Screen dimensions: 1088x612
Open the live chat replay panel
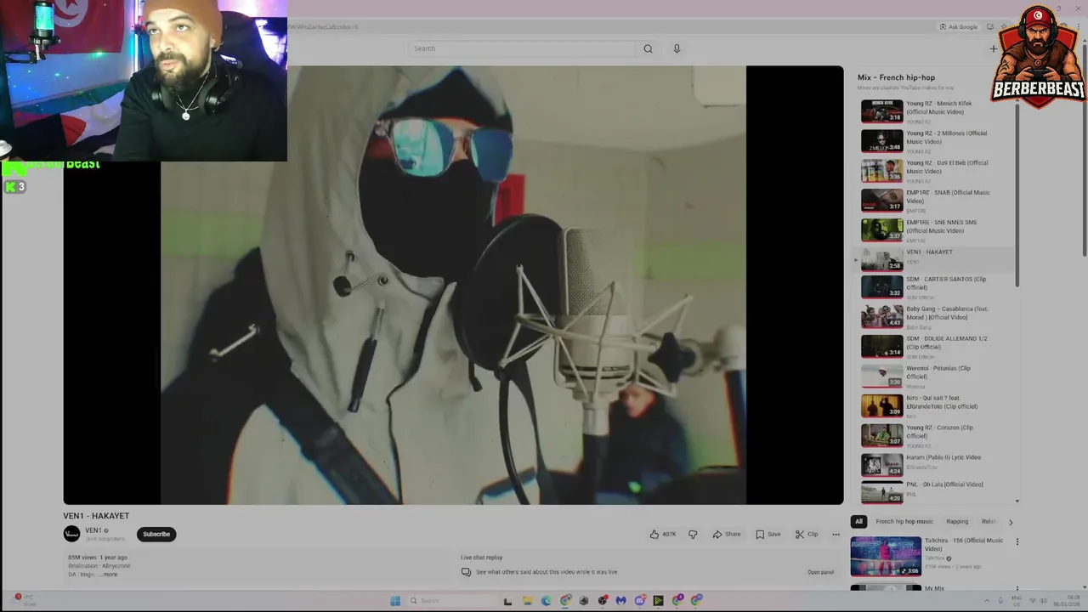(820, 572)
